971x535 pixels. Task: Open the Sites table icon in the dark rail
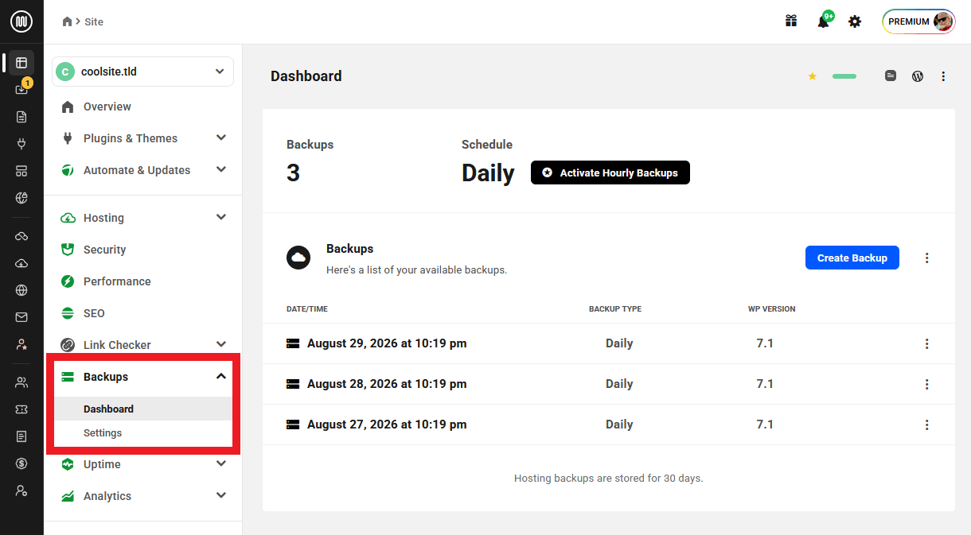tap(21, 62)
